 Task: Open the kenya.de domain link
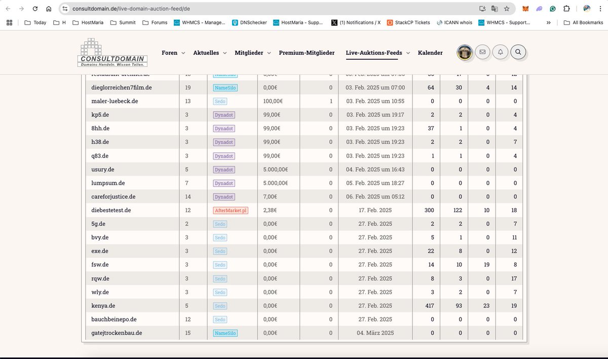(103, 305)
